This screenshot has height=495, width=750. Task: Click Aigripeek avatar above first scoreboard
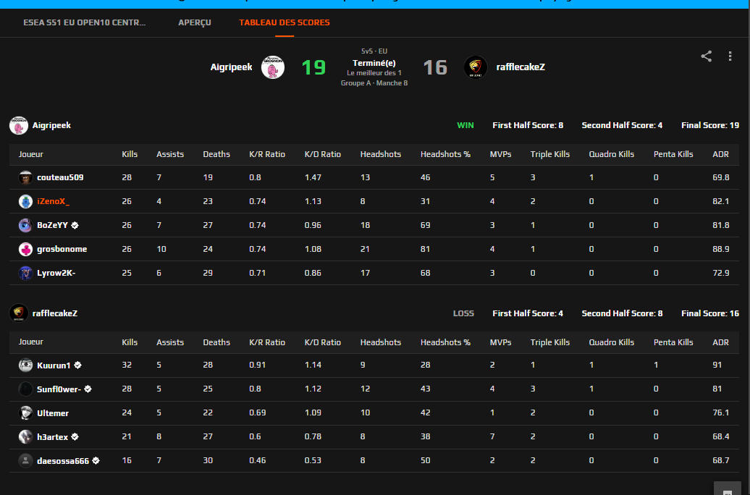tap(19, 125)
